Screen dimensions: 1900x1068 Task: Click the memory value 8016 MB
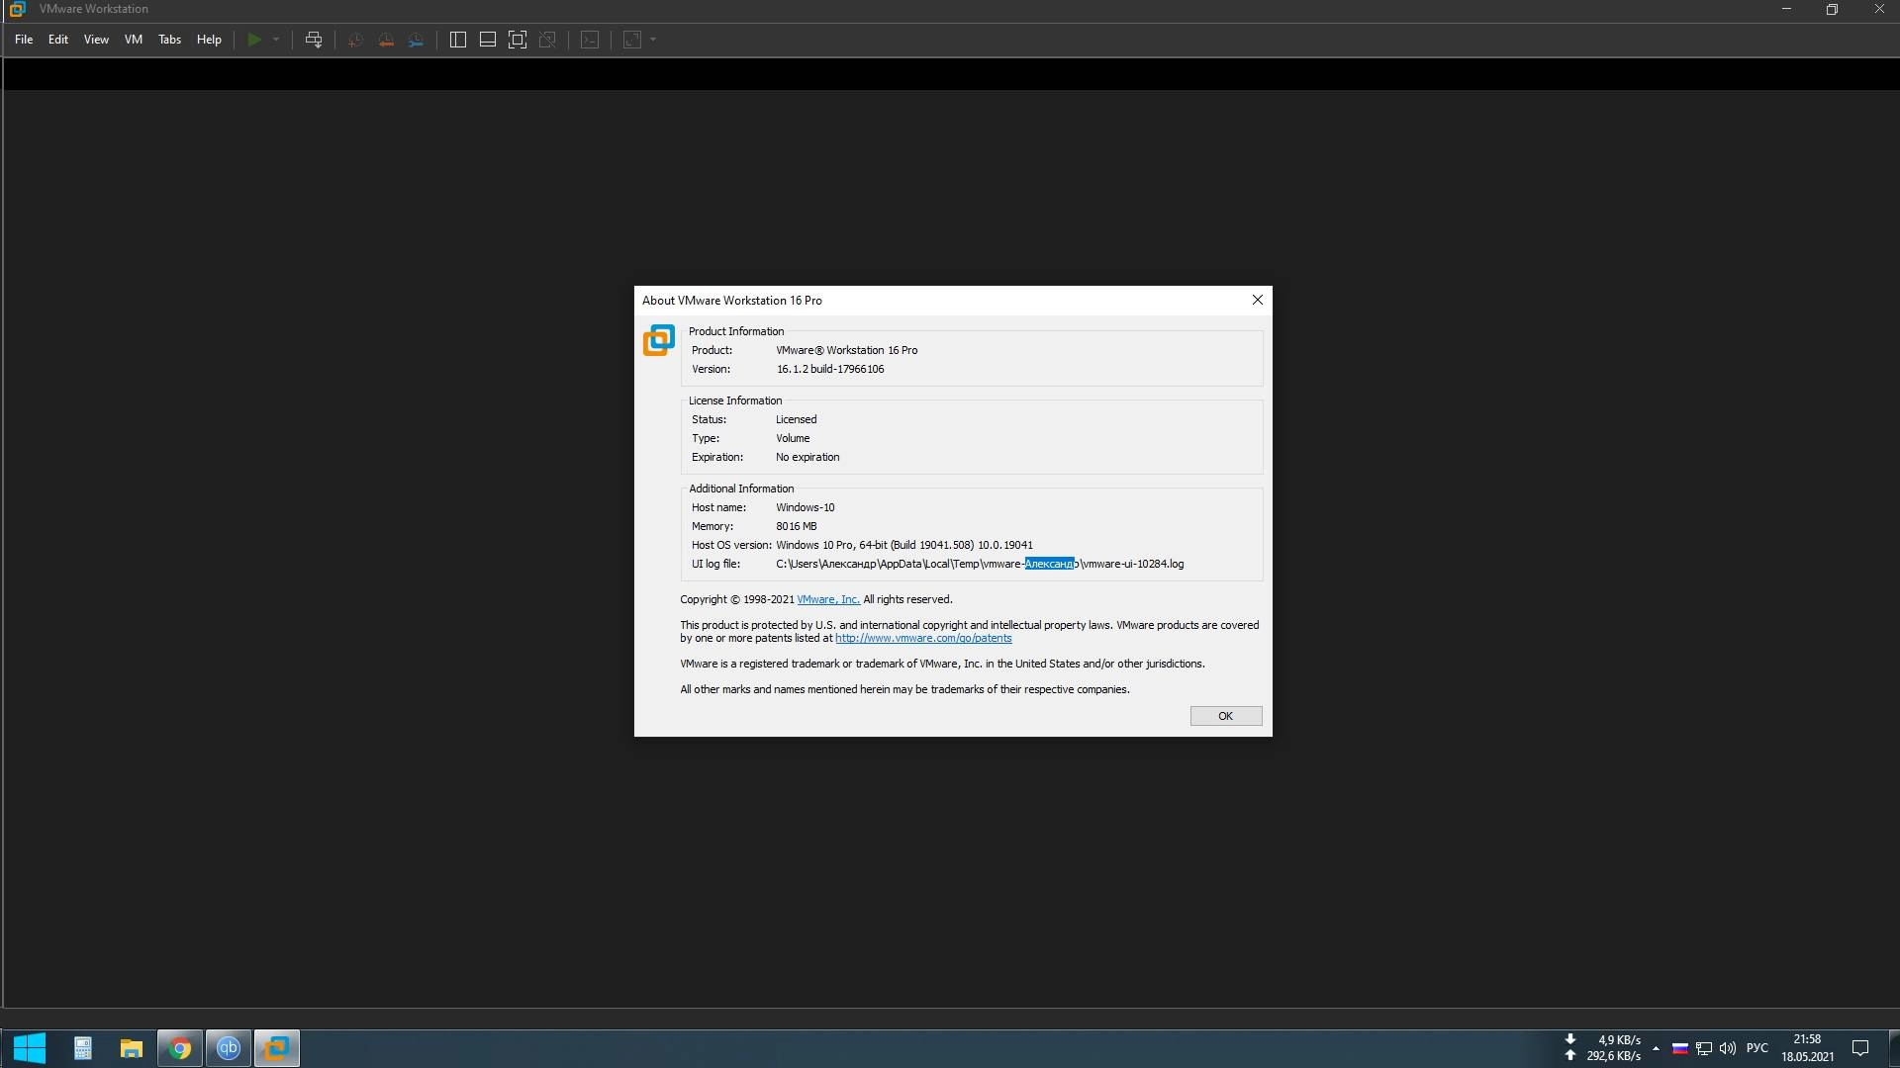[797, 526]
